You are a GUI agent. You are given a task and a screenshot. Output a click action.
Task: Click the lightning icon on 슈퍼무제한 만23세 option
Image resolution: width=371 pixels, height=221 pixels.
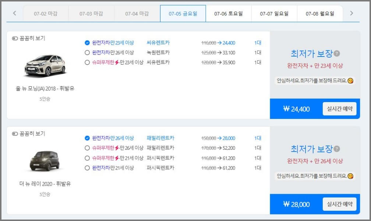click(117, 63)
